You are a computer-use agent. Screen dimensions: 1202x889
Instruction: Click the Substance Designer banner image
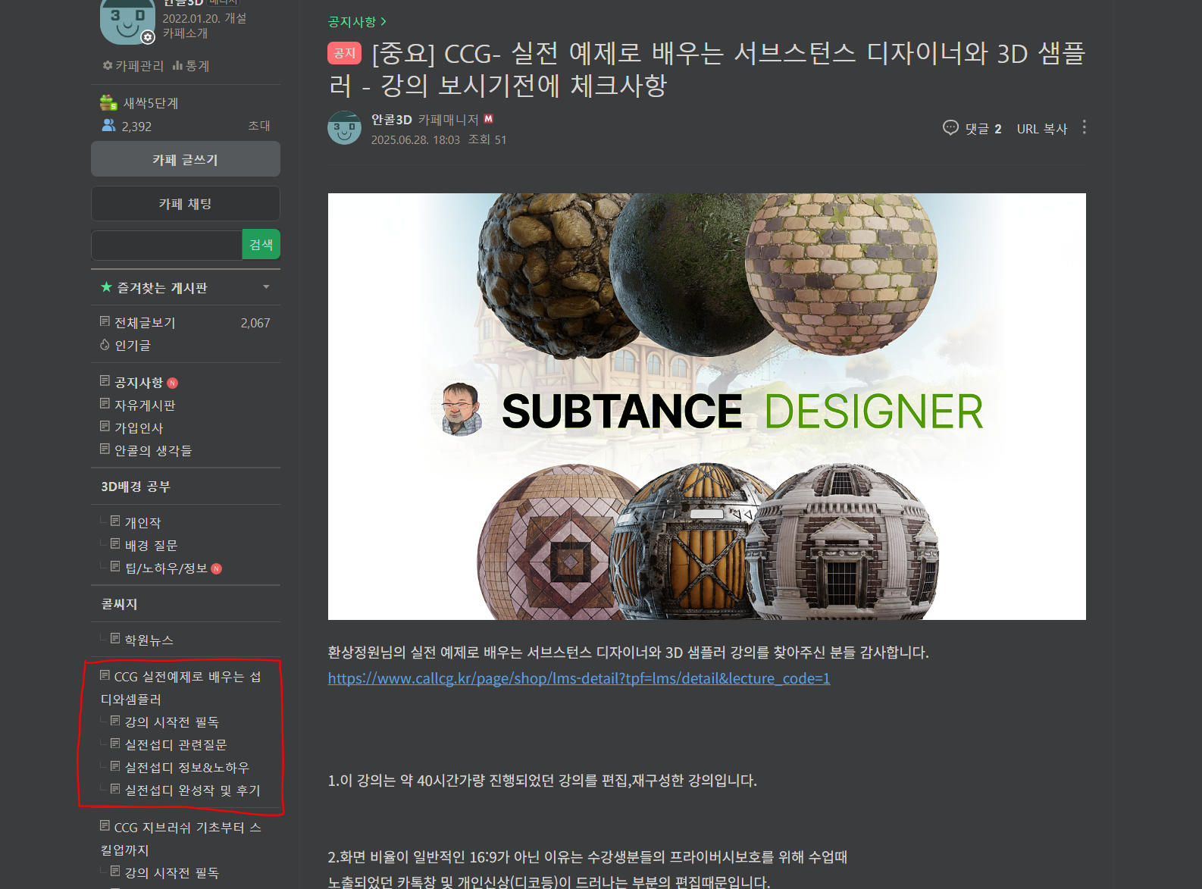(707, 406)
